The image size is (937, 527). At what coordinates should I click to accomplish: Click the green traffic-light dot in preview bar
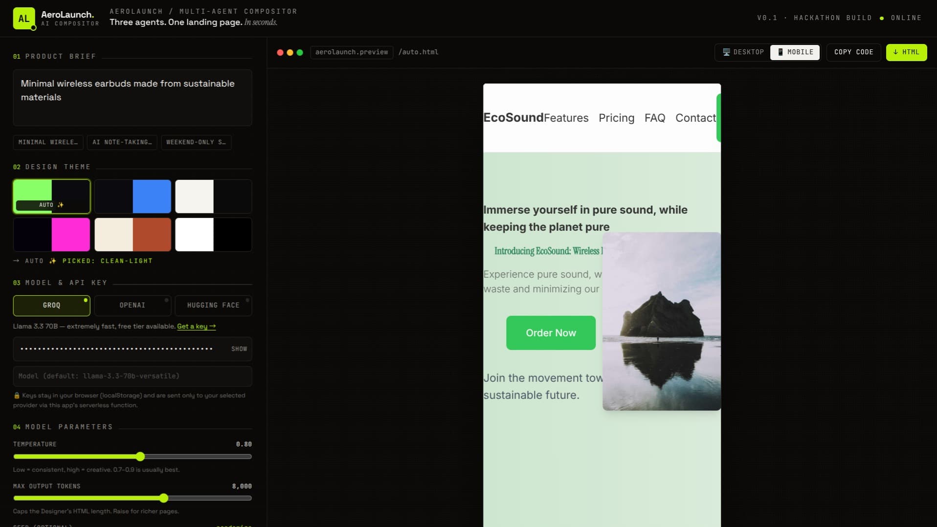(300, 52)
